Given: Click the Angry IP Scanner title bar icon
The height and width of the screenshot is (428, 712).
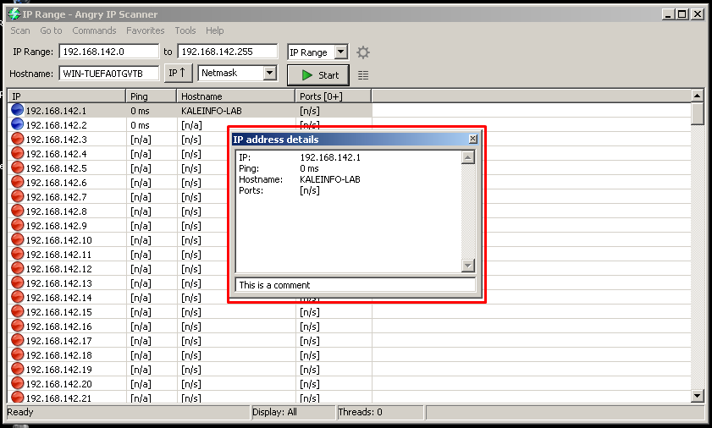Looking at the screenshot, I should click(14, 14).
